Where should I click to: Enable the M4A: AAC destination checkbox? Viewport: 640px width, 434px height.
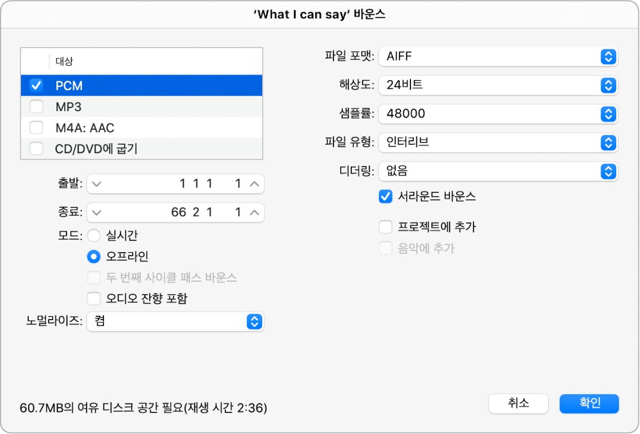coord(37,128)
